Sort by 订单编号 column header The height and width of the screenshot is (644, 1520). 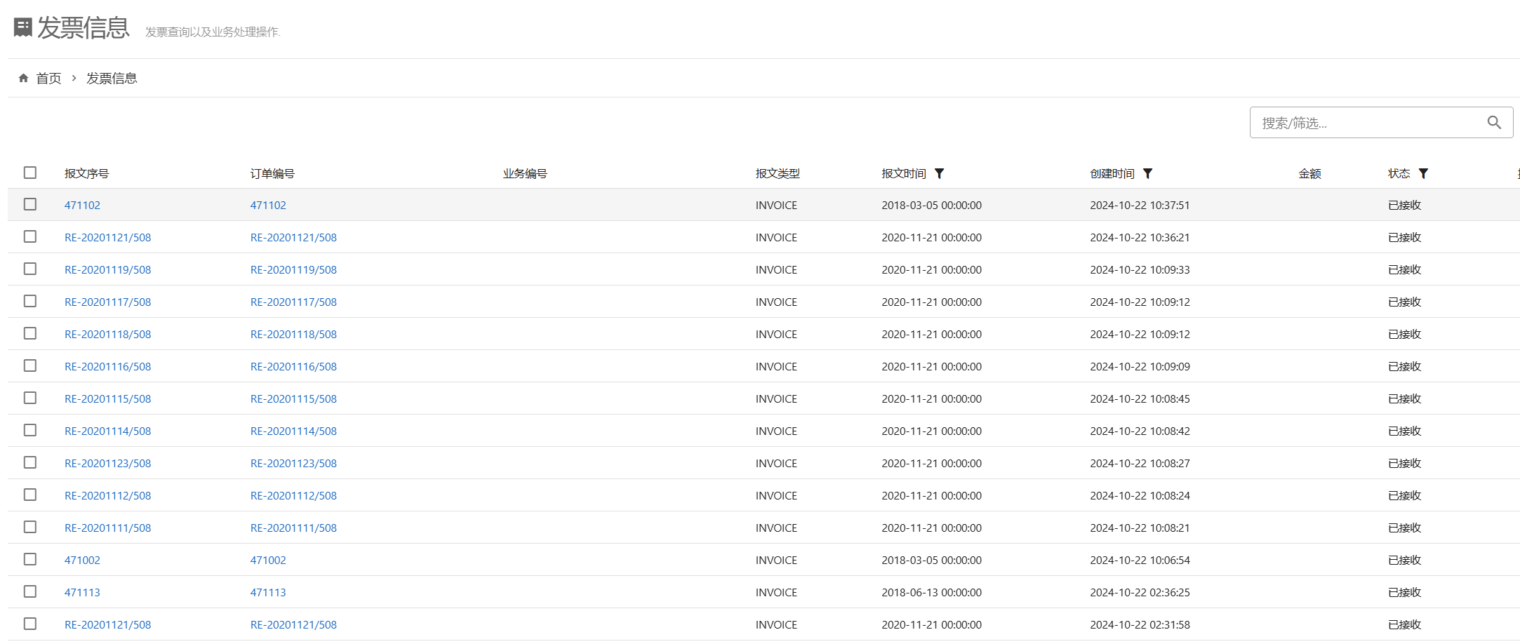pyautogui.click(x=272, y=173)
